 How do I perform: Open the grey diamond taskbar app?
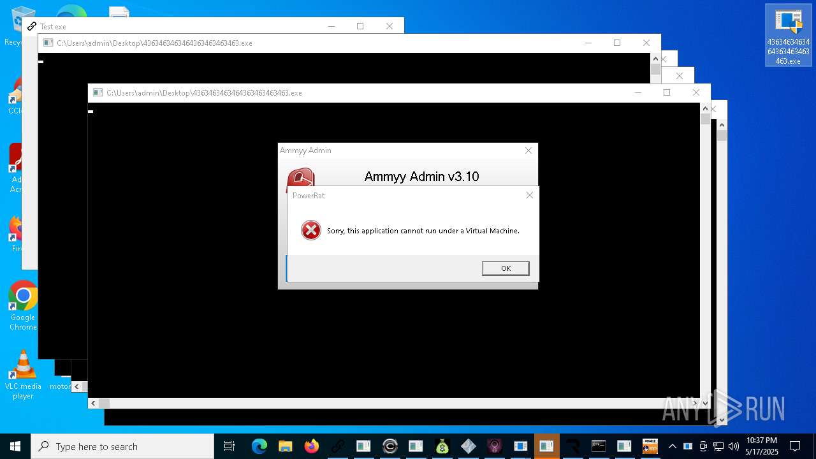[x=468, y=446]
